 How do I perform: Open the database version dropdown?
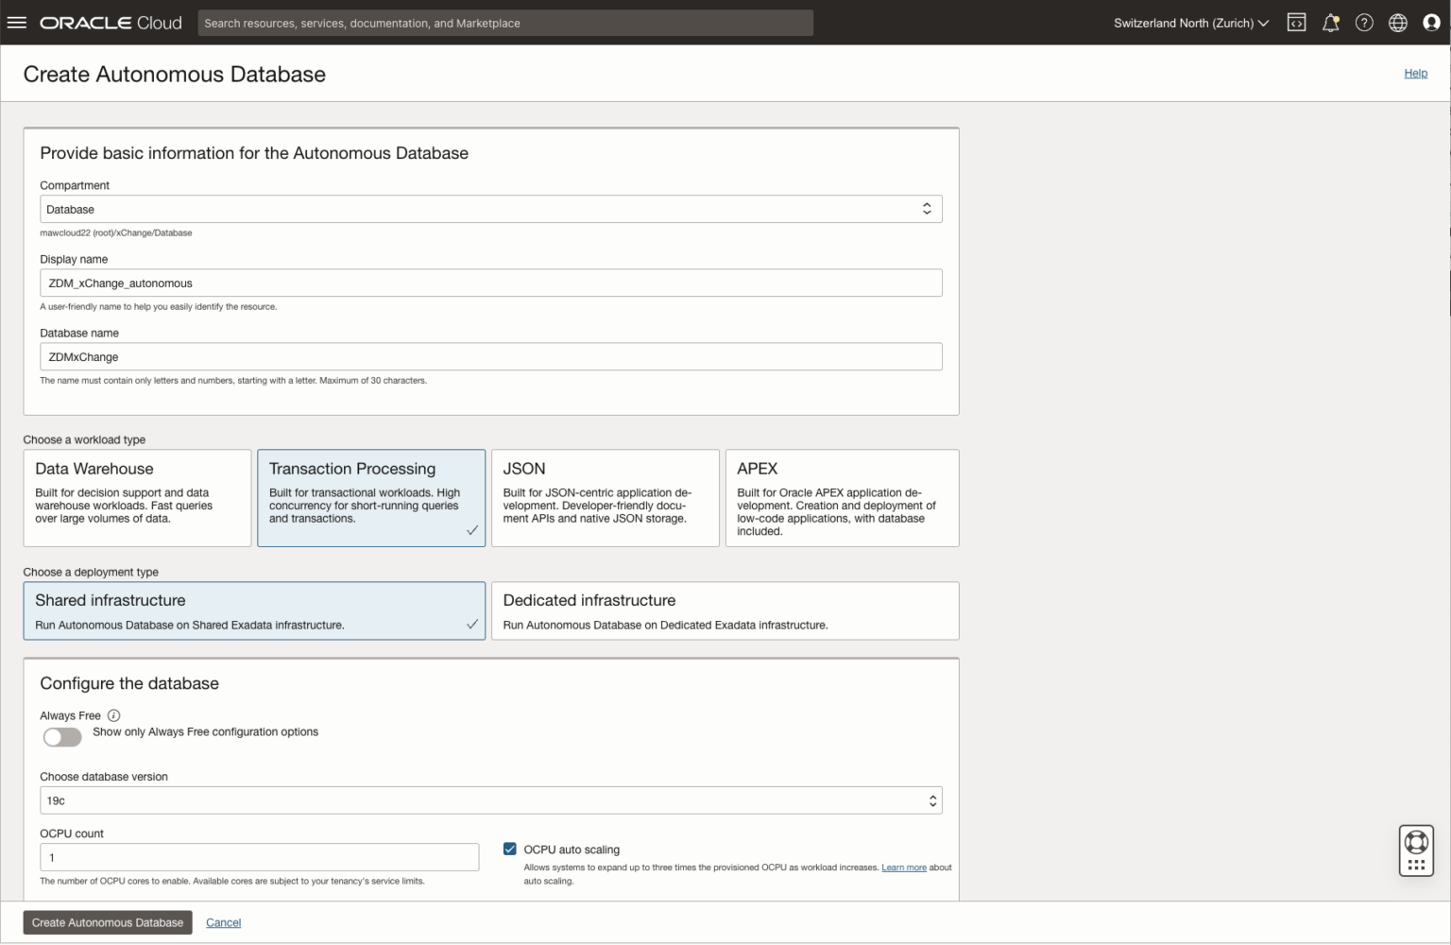[x=490, y=800]
